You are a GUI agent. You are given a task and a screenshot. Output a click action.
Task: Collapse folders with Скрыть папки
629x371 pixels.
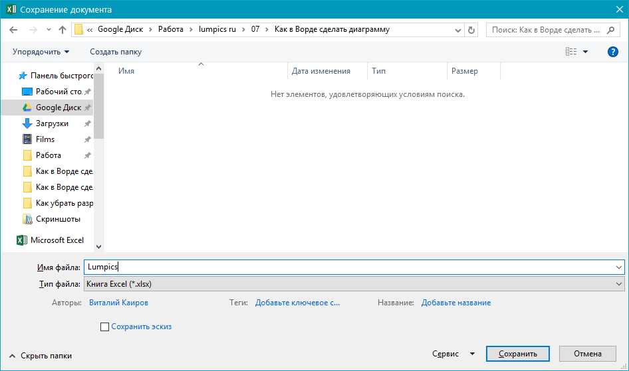(41, 356)
